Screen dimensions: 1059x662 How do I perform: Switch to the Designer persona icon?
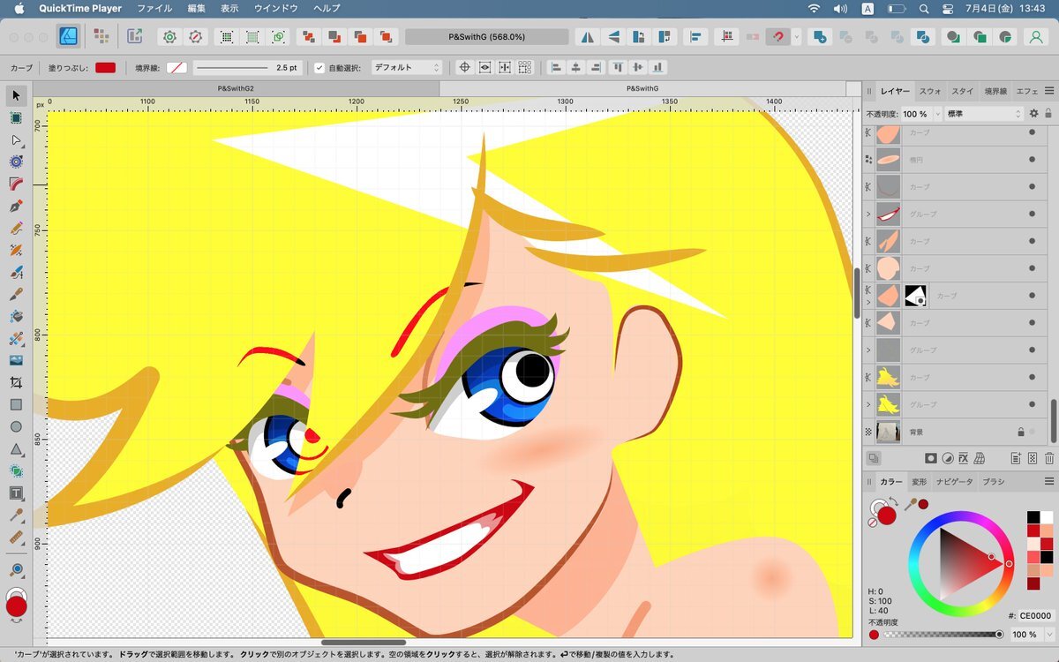pyautogui.click(x=69, y=36)
